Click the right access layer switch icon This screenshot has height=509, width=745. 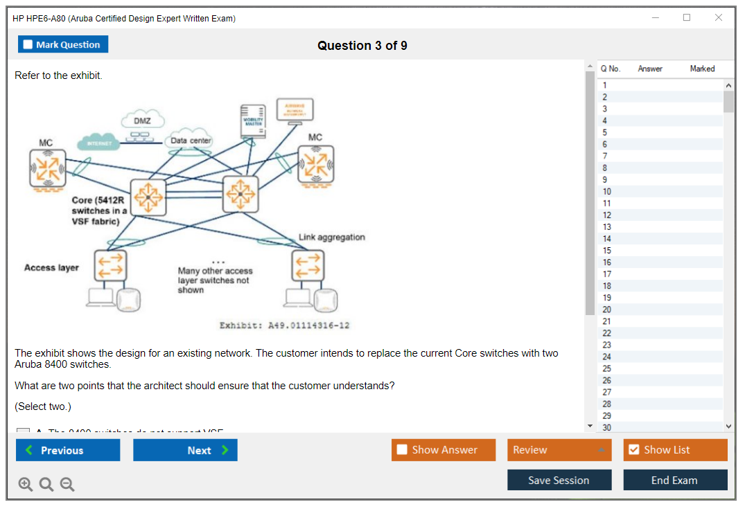tap(307, 266)
